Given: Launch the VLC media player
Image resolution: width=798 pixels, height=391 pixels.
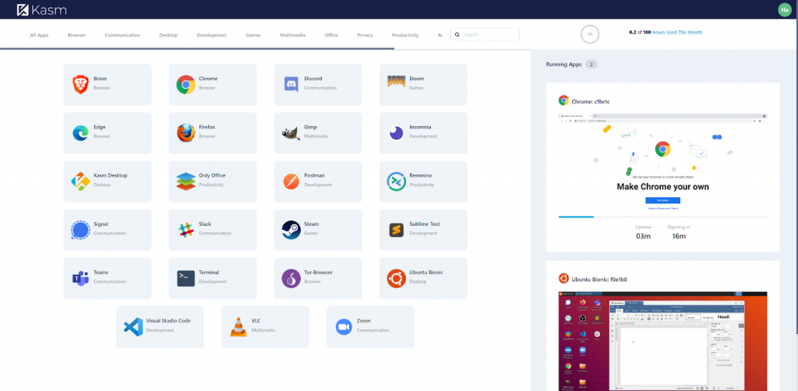Looking at the screenshot, I should [x=265, y=327].
